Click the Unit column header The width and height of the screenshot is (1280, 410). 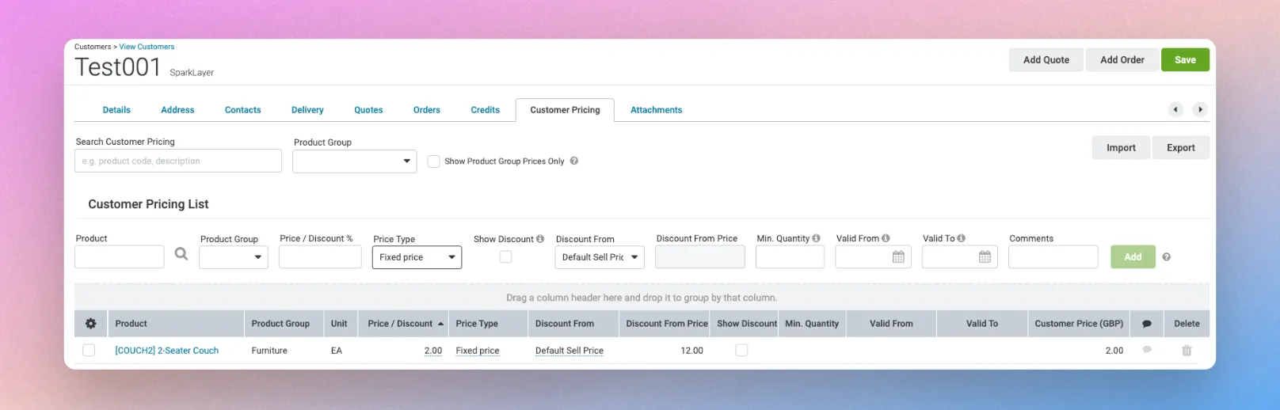339,324
